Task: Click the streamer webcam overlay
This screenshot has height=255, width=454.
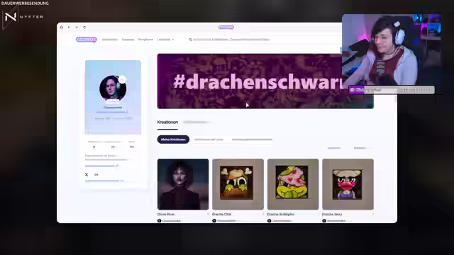Action: point(392,50)
